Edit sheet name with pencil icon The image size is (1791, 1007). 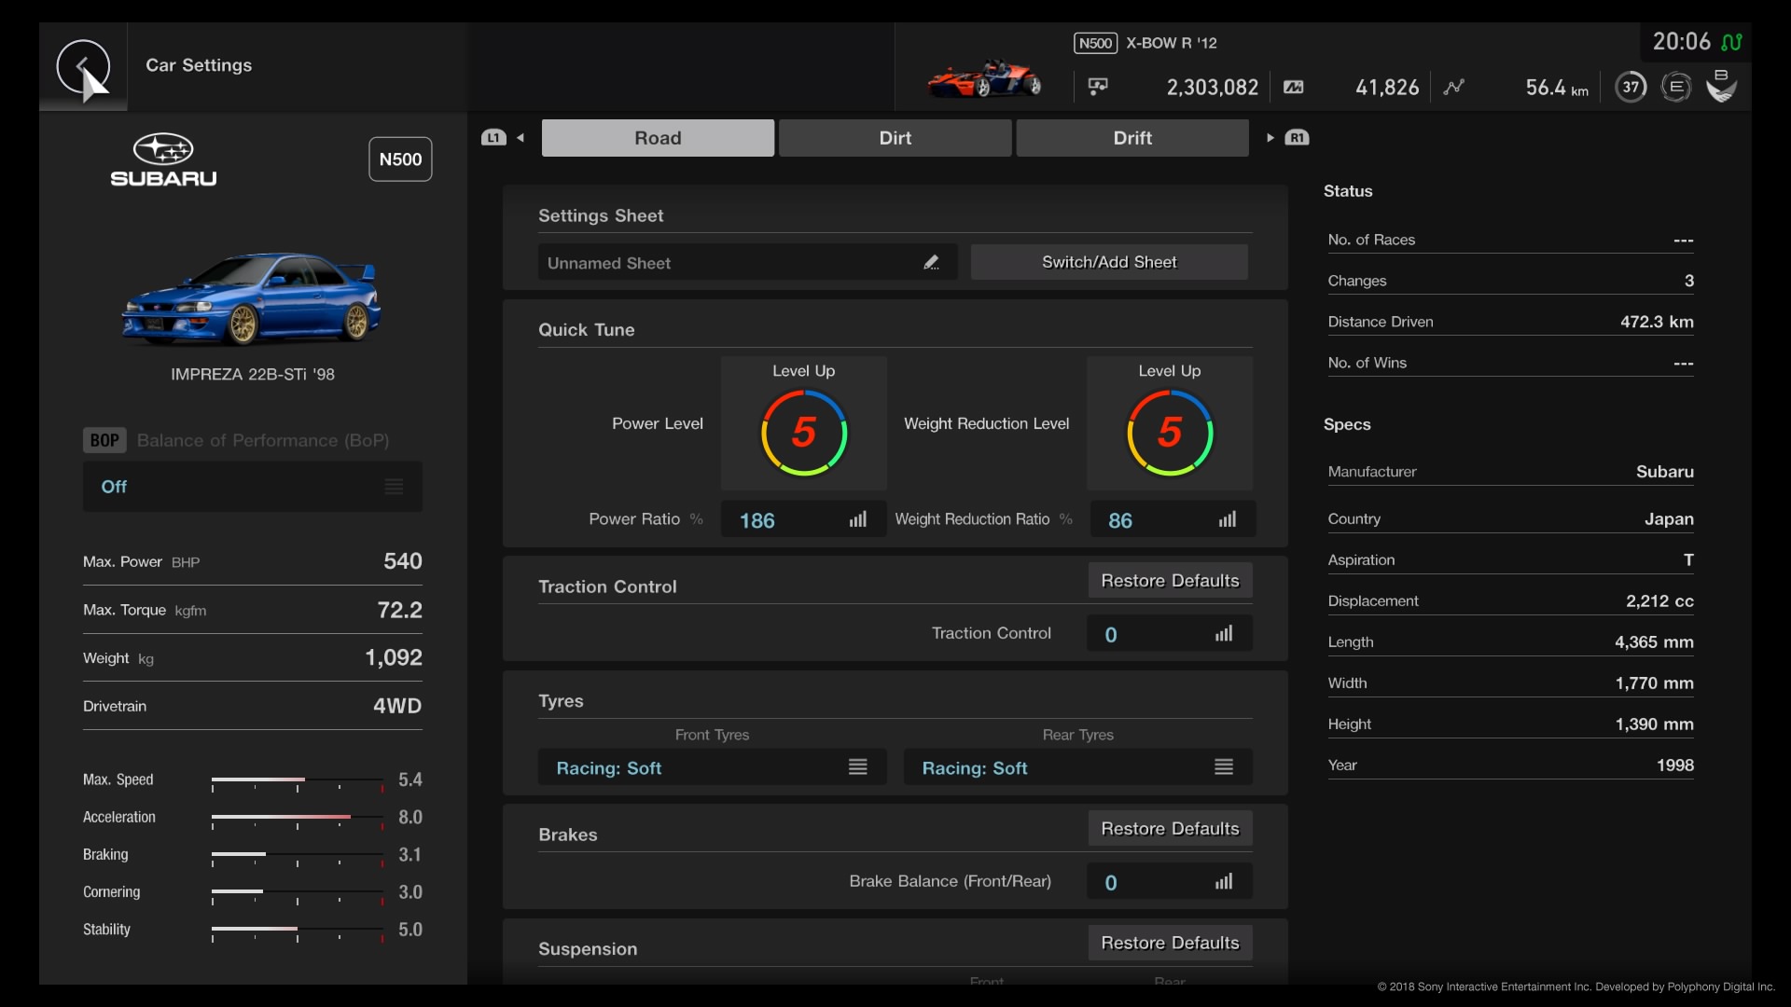pyautogui.click(x=931, y=263)
